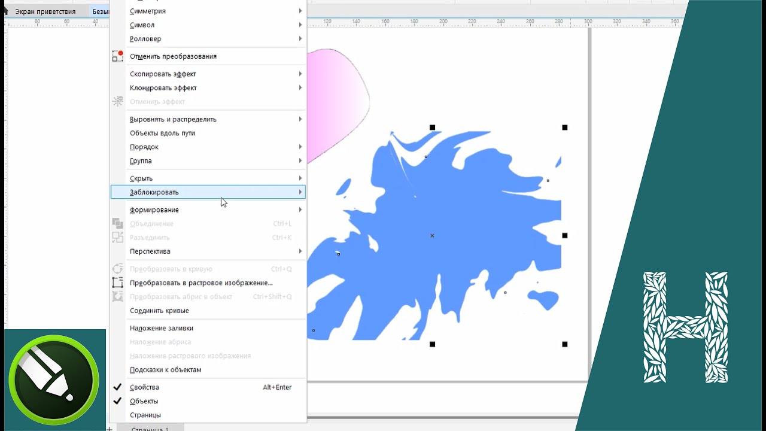766x431 pixels.
Task: Open the Ролловер submenu
Action: 208,38
